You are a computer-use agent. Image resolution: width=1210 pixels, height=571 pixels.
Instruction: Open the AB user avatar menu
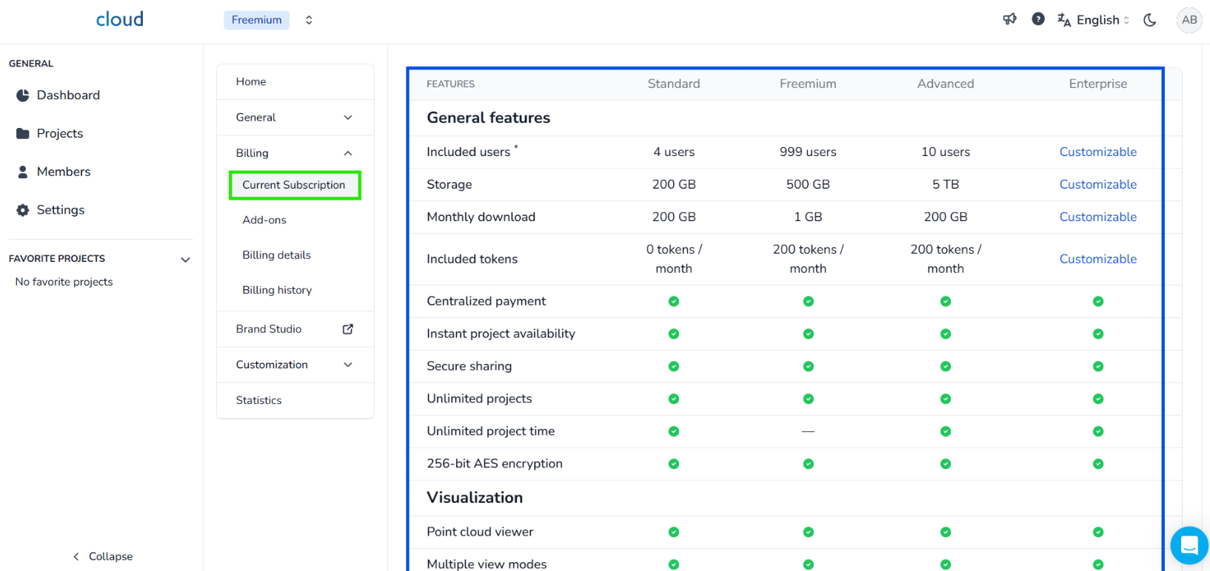(x=1189, y=20)
